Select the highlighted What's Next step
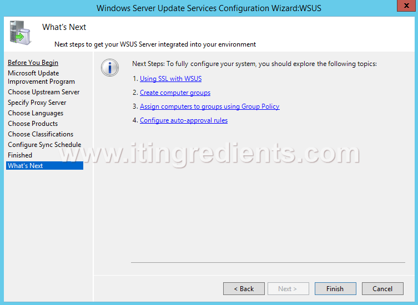The width and height of the screenshot is (418, 305). tap(44, 166)
